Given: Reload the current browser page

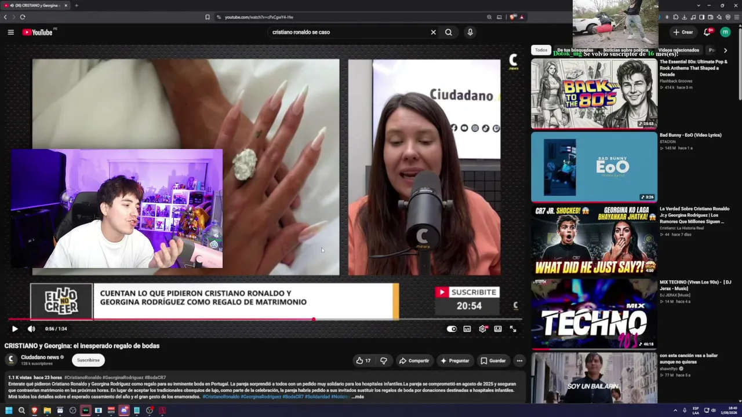Looking at the screenshot, I should click(x=23, y=17).
